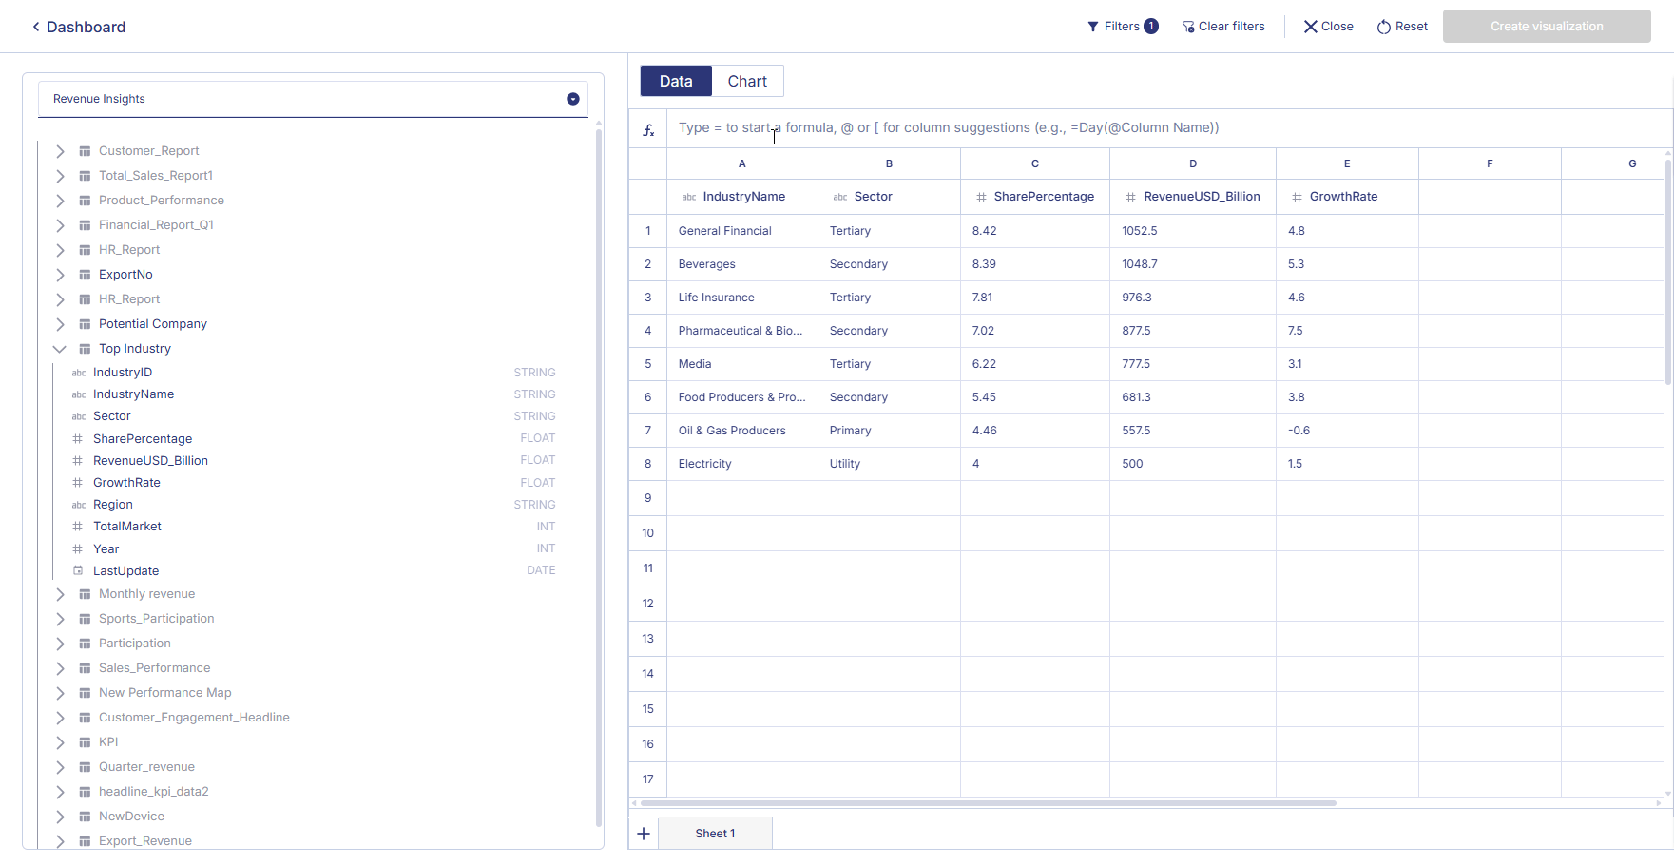Image resolution: width=1674 pixels, height=865 pixels.
Task: Click the Filters funnel icon
Action: (x=1093, y=27)
